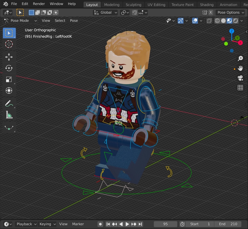248x229 pixels.
Task: Open the UV Editing workspace tab
Action: click(x=157, y=5)
